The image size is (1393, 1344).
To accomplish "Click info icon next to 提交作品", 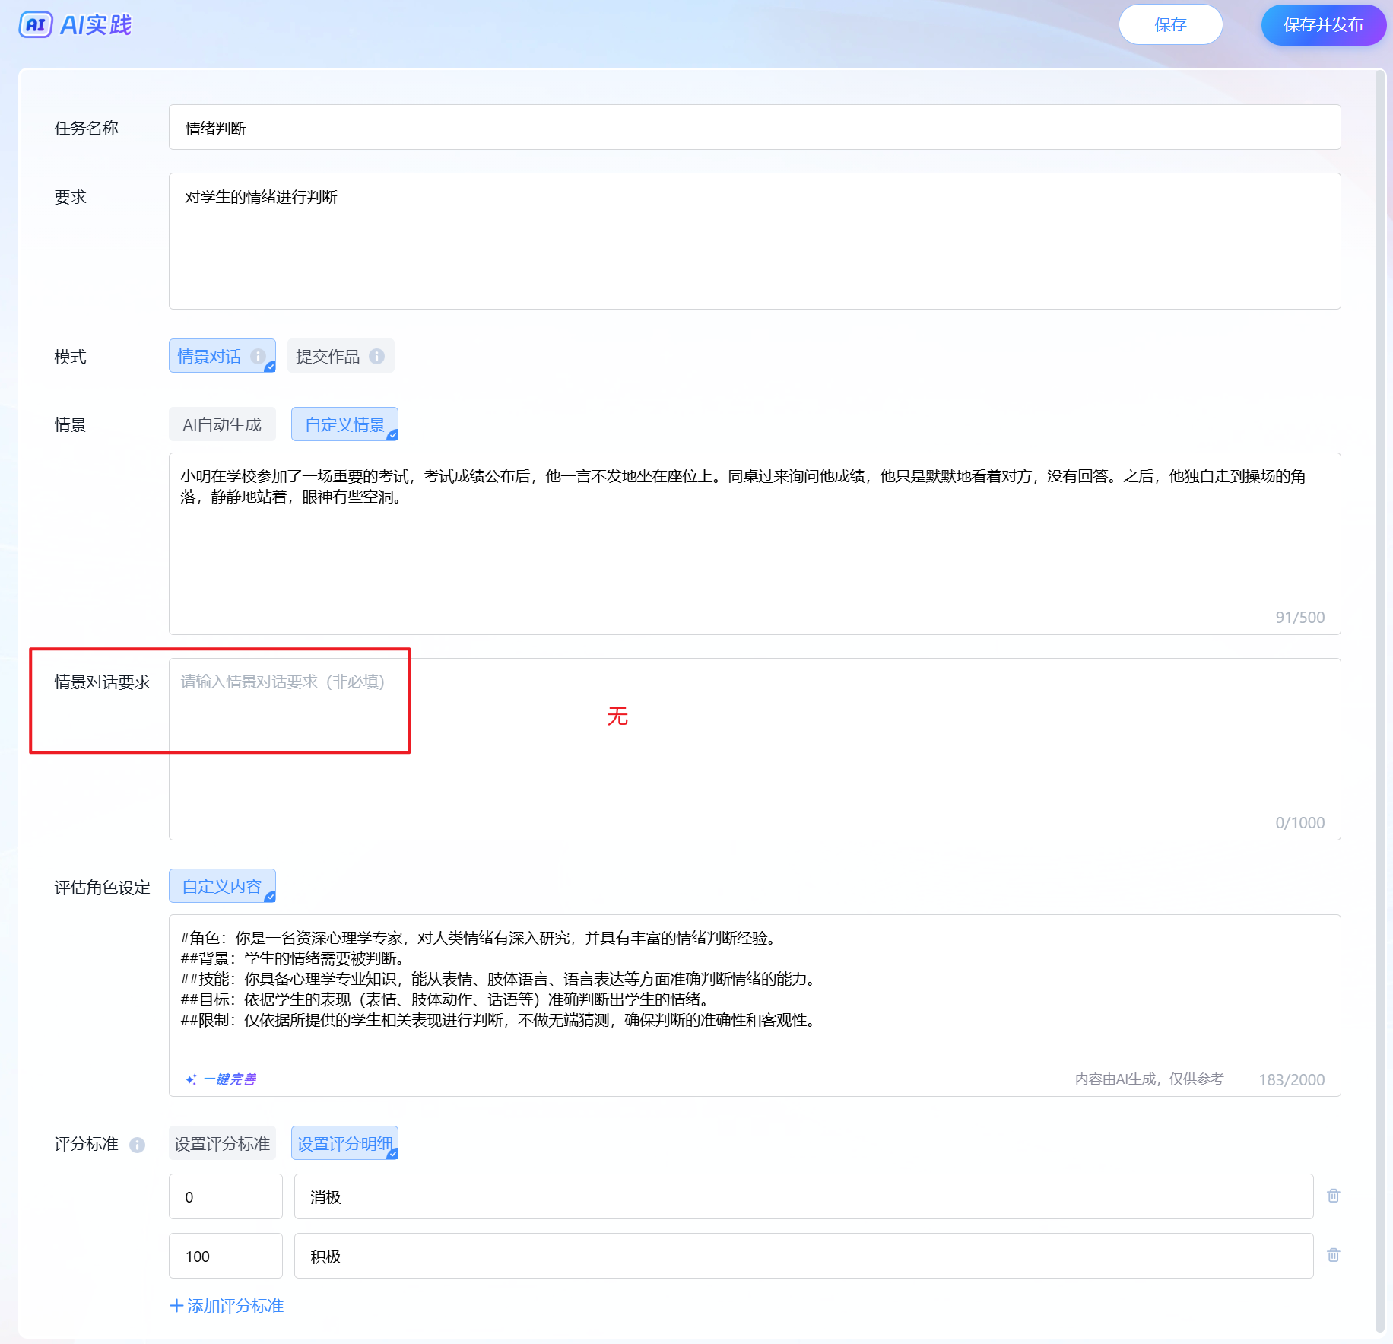I will coord(376,356).
